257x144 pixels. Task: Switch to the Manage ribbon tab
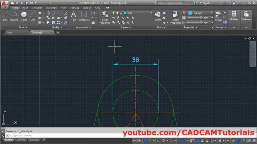[75, 8]
